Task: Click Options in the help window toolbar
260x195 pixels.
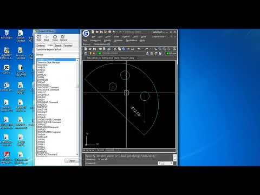Action: pos(63,38)
